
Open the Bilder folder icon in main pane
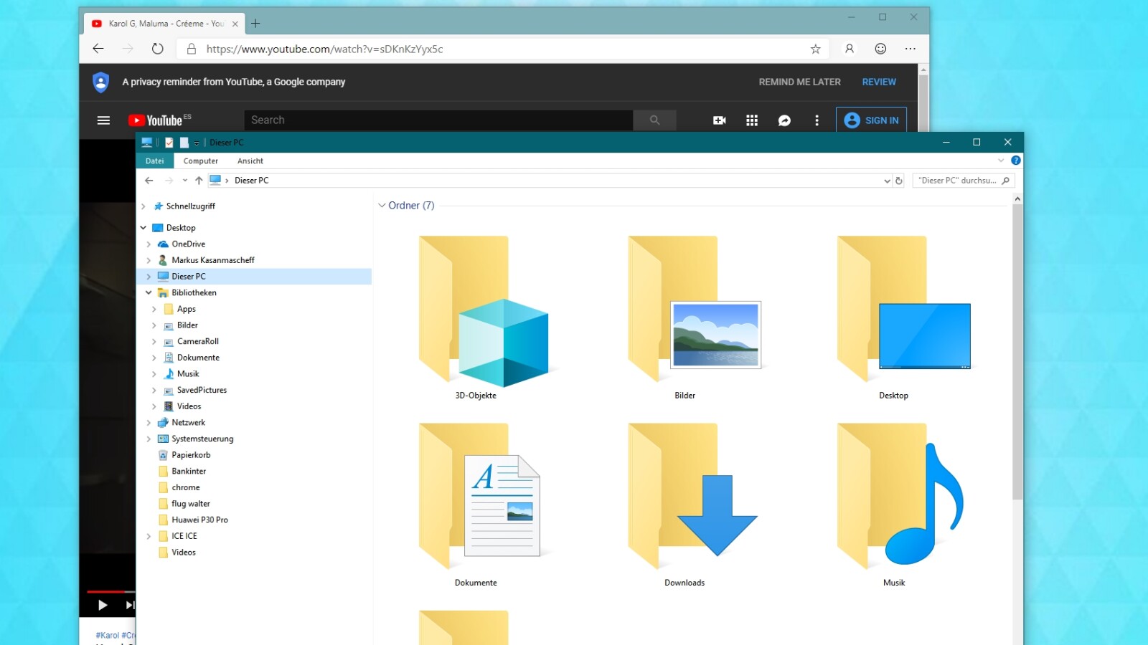point(694,308)
